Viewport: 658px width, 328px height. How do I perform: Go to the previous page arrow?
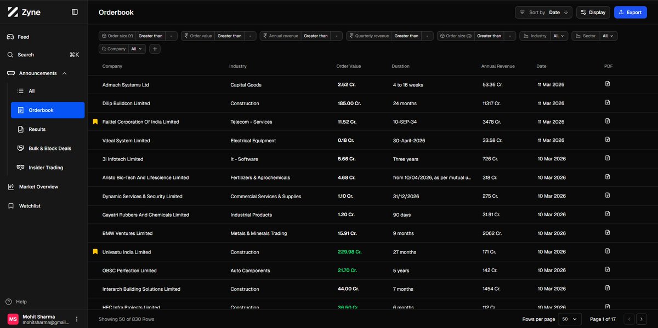pos(629,319)
